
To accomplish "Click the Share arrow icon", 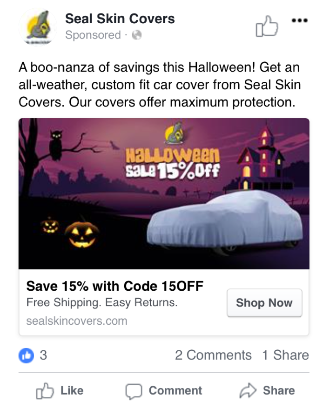I will (x=249, y=390).
